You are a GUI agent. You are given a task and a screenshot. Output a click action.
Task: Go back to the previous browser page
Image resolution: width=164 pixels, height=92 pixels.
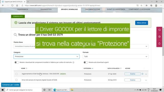click(3, 5)
